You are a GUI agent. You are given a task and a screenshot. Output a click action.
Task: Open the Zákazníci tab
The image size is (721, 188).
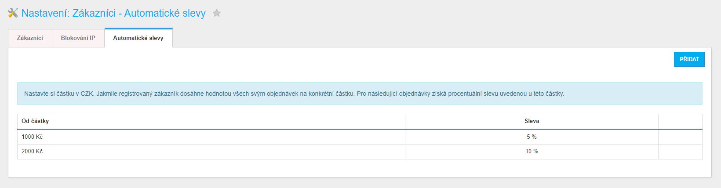(30, 38)
